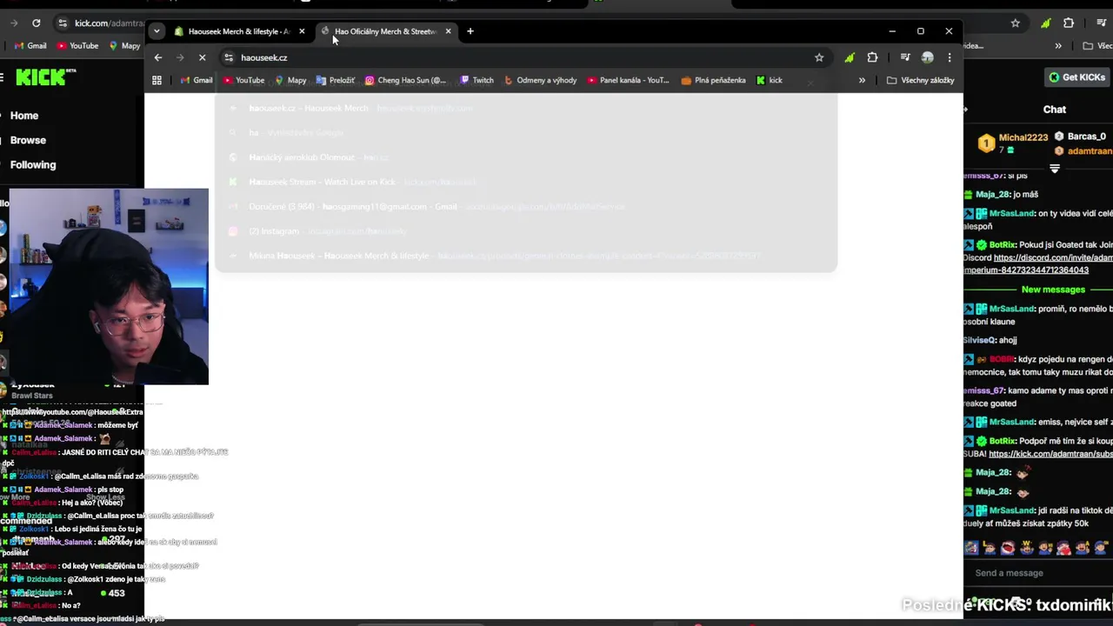Bookmark this page with the star icon
The height and width of the screenshot is (626, 1113).
pyautogui.click(x=818, y=57)
